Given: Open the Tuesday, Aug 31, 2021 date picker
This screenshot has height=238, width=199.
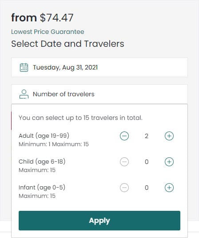Looking at the screenshot, I should point(99,67).
